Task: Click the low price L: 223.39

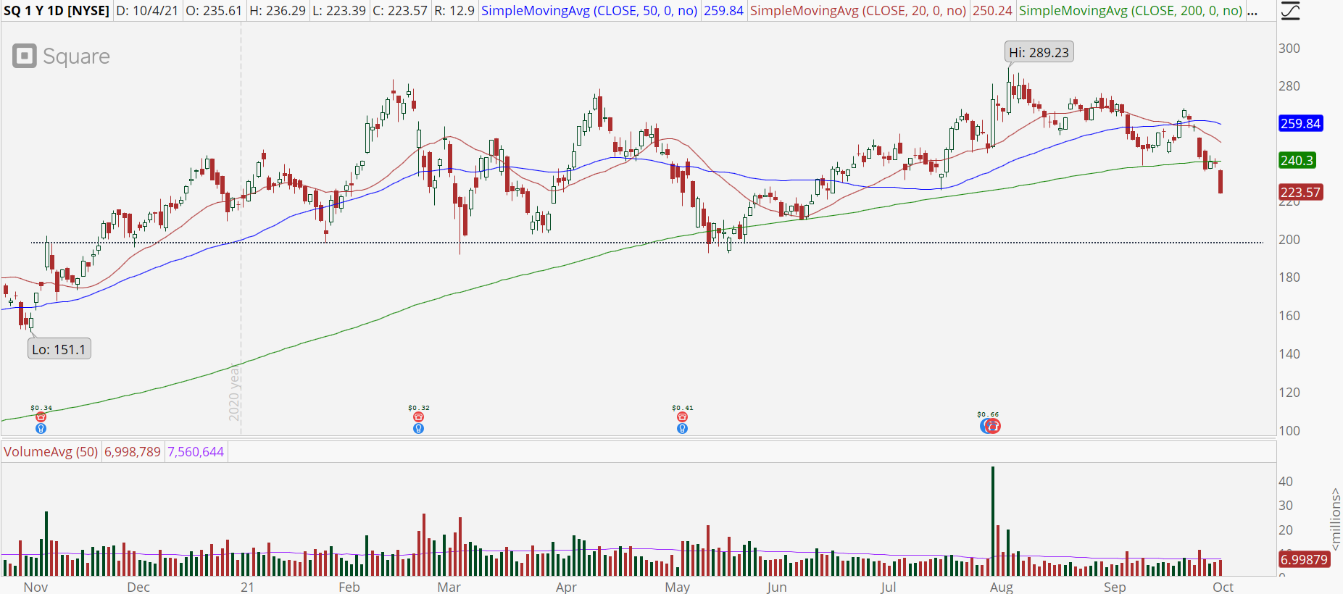Action: [339, 11]
